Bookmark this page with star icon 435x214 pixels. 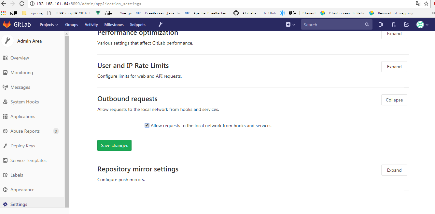click(426, 4)
